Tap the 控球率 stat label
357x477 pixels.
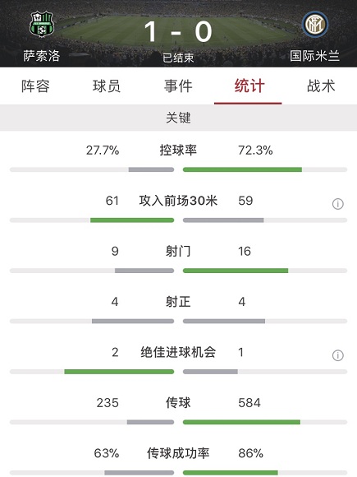[x=178, y=151]
